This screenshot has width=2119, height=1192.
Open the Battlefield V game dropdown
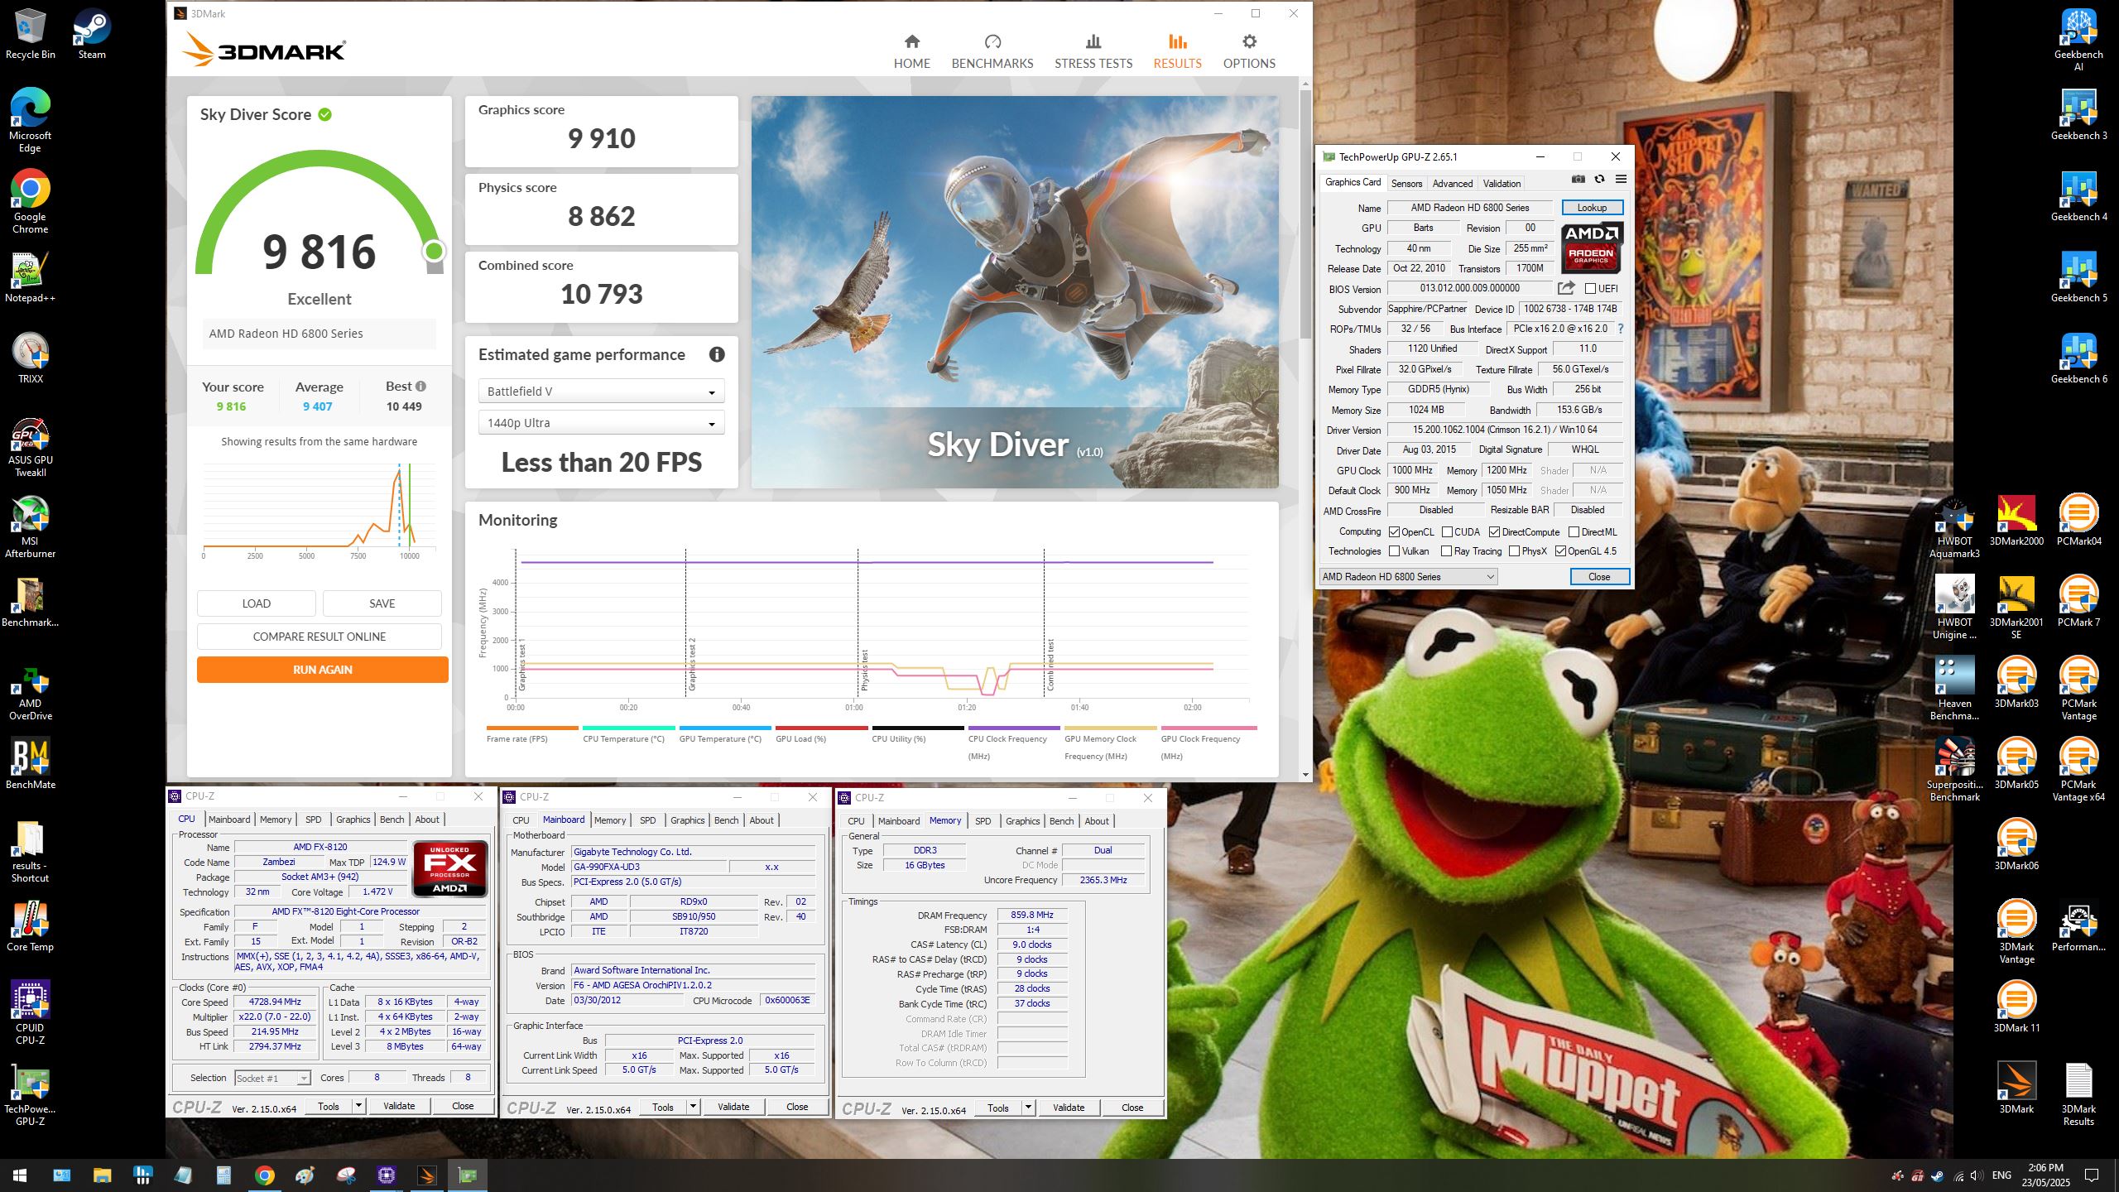point(601,392)
